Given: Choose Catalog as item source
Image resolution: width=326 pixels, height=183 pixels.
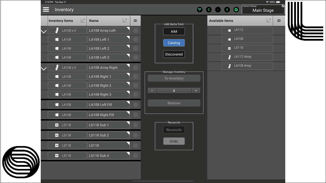Looking at the screenshot, I should [174, 43].
